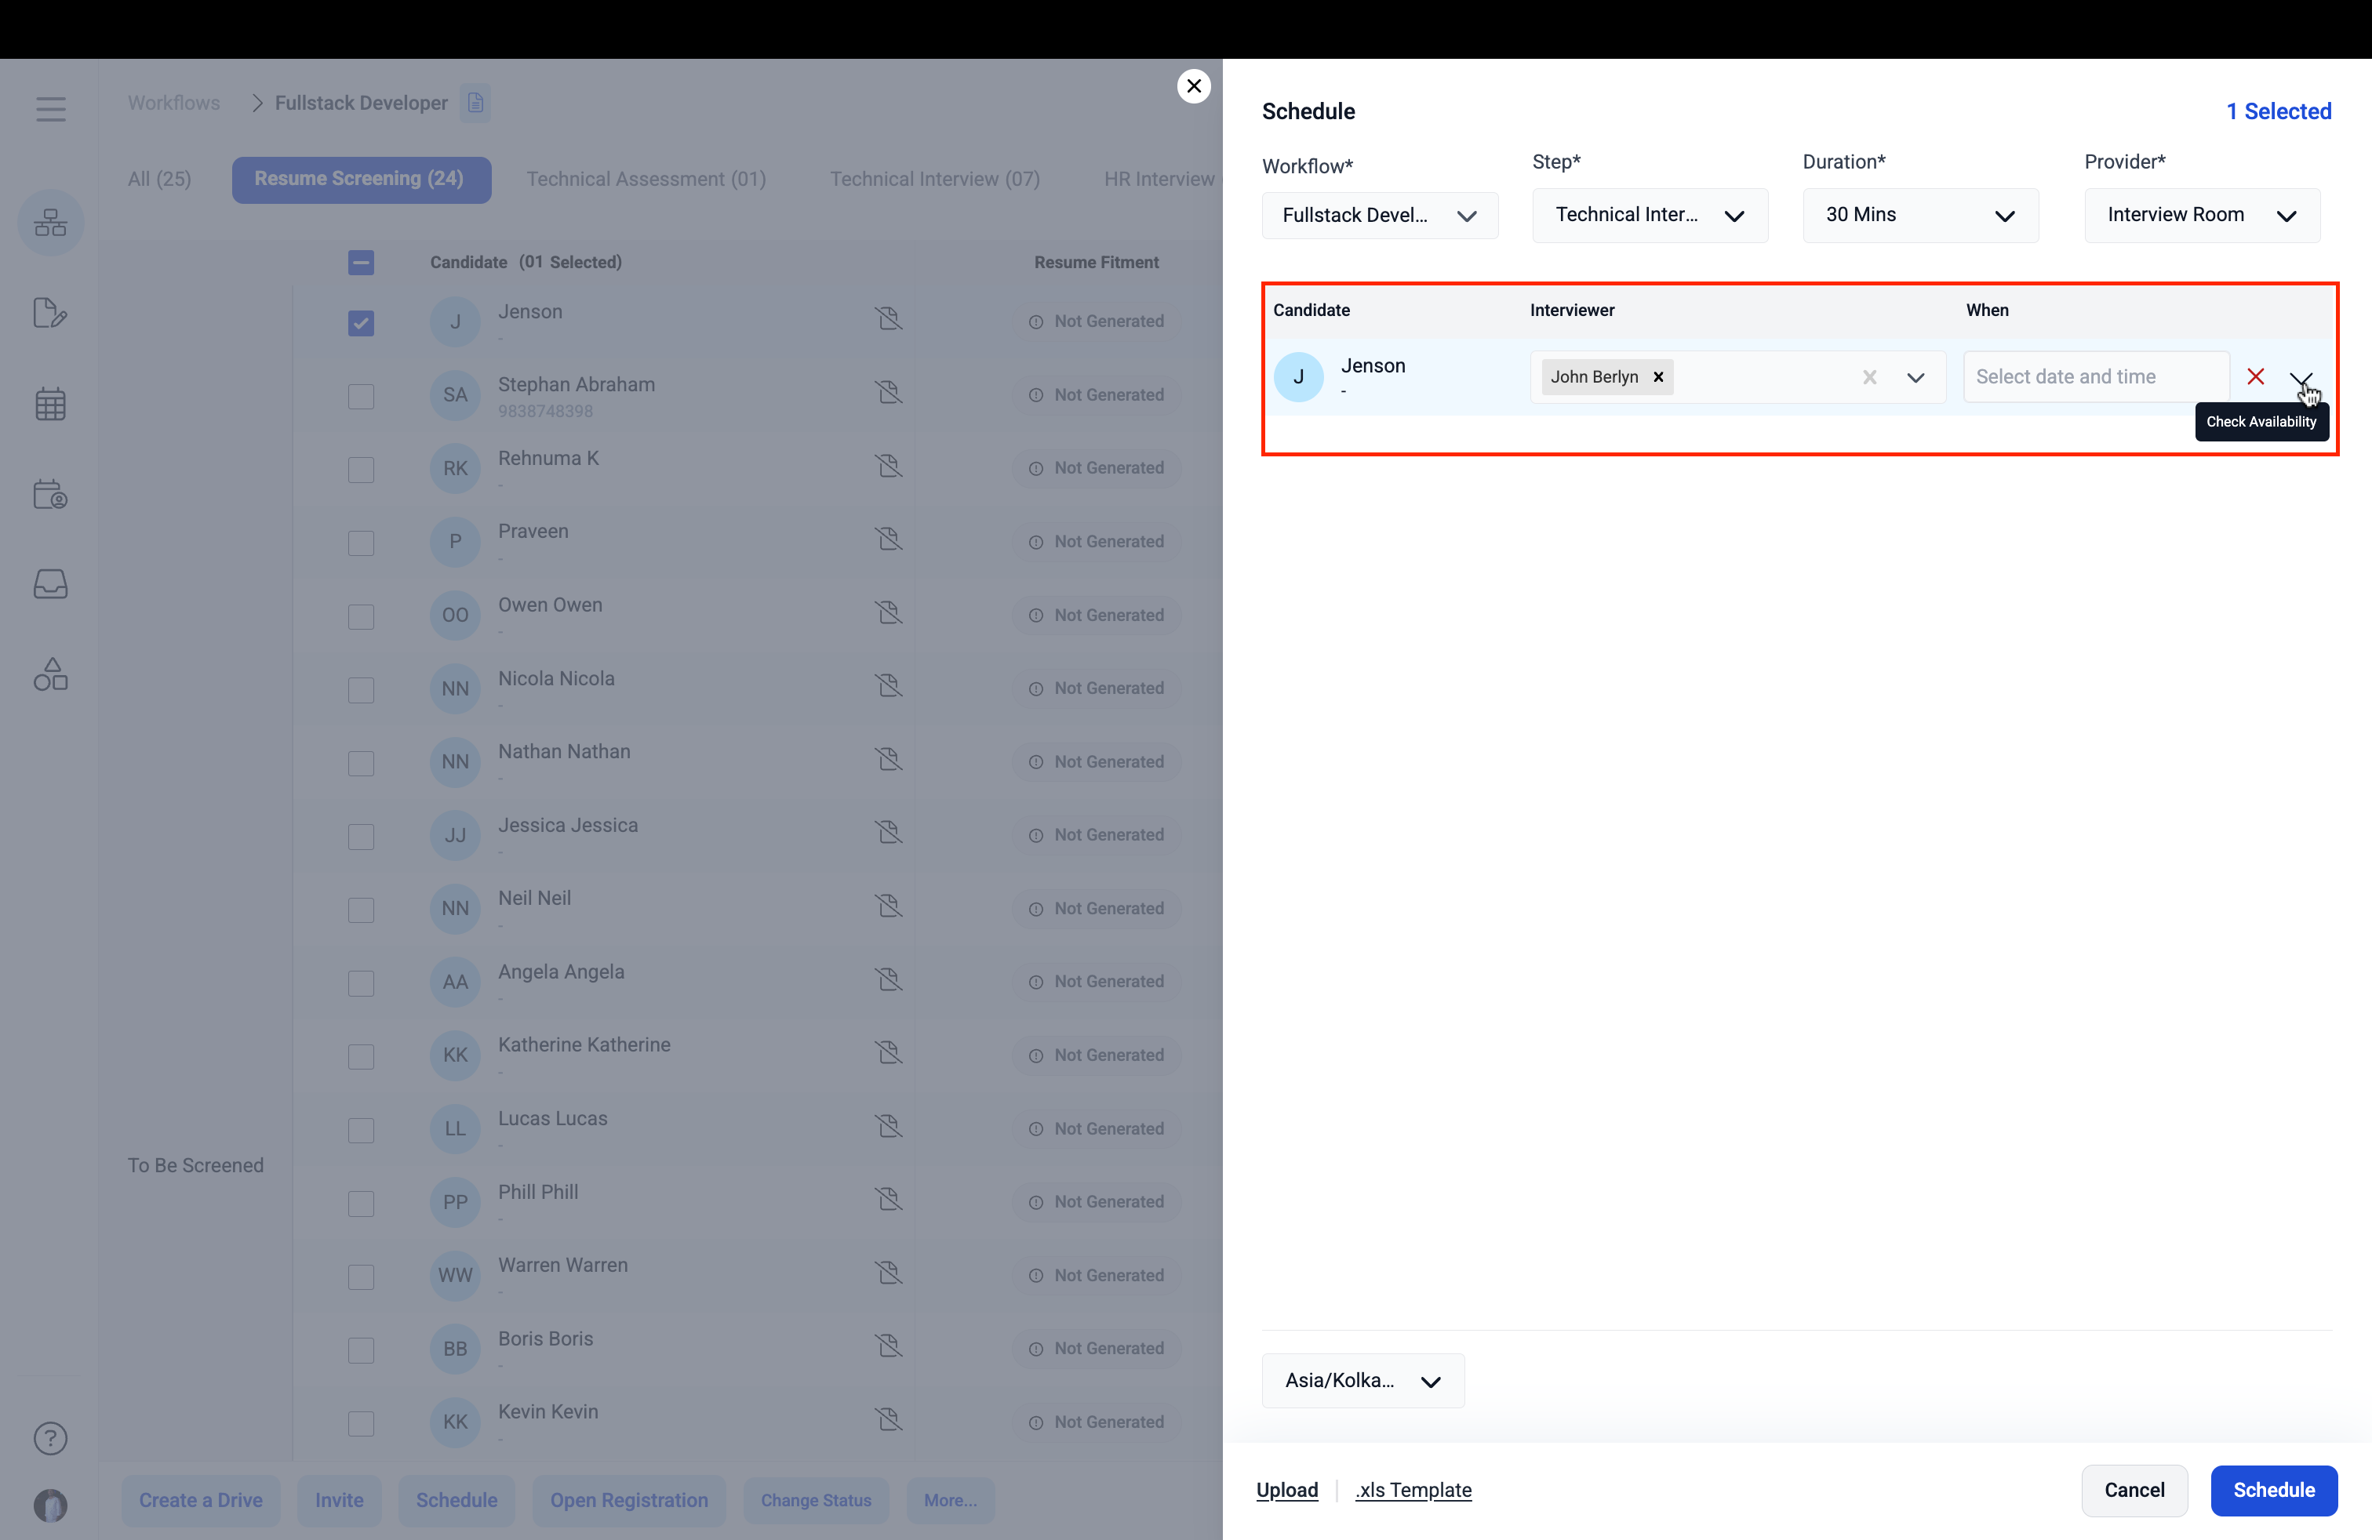2372x1540 pixels.
Task: Close the Schedule panel
Action: click(x=1193, y=85)
